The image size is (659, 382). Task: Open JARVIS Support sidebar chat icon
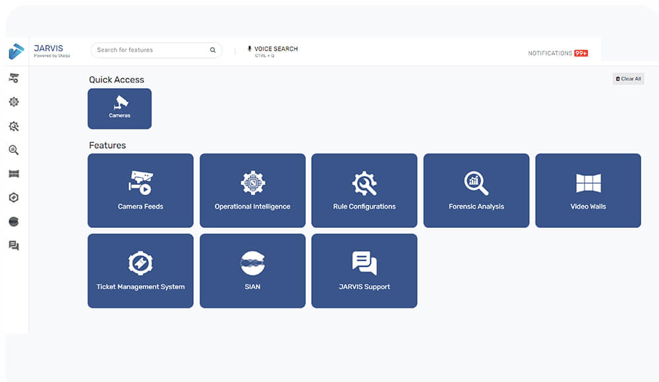point(14,246)
